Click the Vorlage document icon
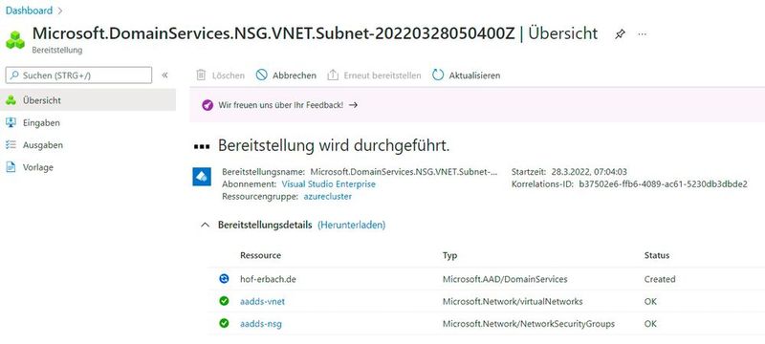765x344 pixels. click(x=11, y=167)
